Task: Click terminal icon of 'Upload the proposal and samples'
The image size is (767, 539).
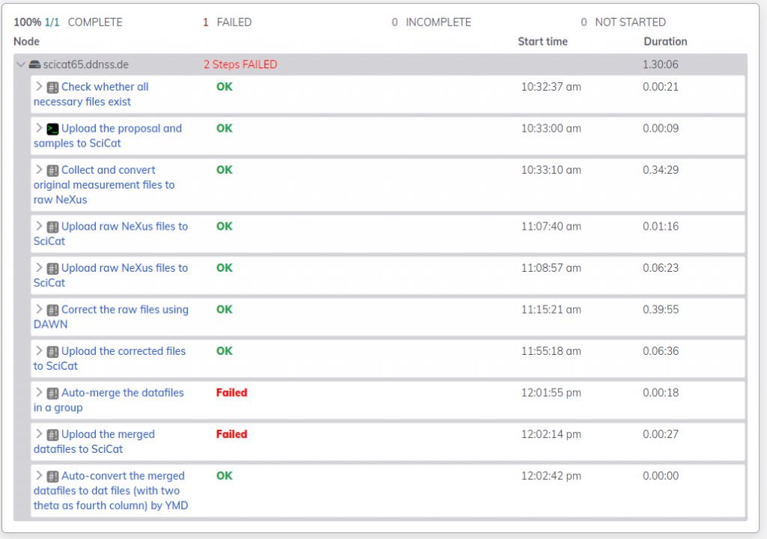Action: tap(52, 129)
